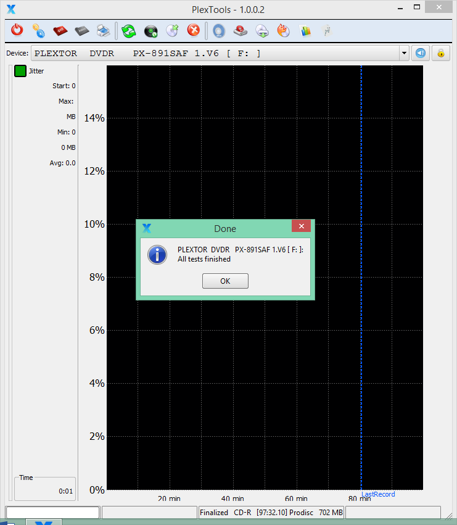
Task: Export report using the red PDF icon
Action: point(60,31)
